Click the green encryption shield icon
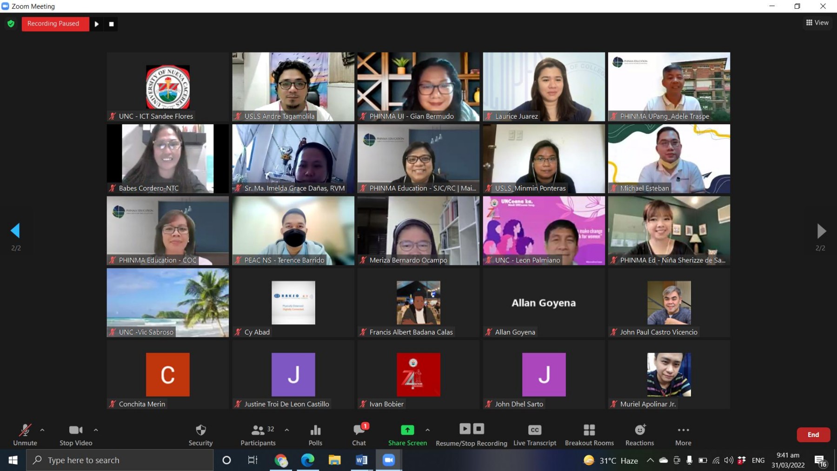The width and height of the screenshot is (837, 471). [x=11, y=24]
